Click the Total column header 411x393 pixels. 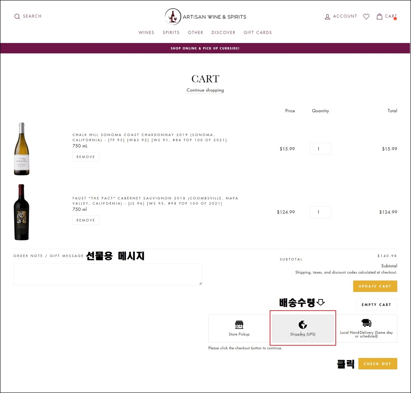pyautogui.click(x=393, y=111)
